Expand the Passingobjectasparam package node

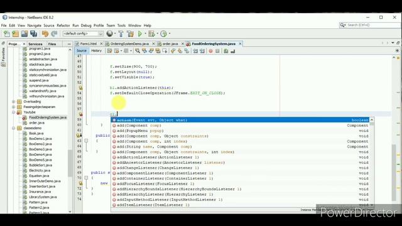(x=14, y=107)
